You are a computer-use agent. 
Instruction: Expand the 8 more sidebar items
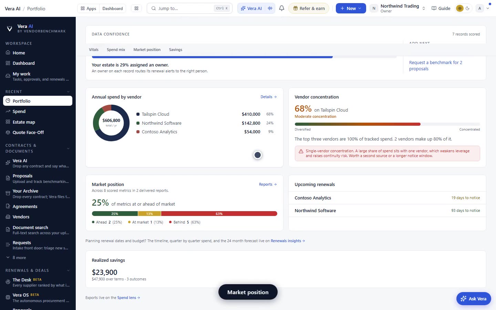coord(16,258)
